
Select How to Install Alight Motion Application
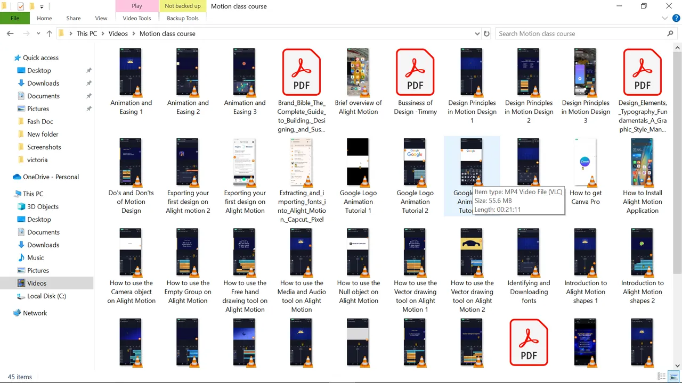pyautogui.click(x=643, y=176)
